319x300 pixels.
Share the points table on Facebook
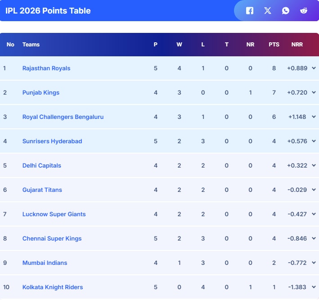pyautogui.click(x=250, y=11)
